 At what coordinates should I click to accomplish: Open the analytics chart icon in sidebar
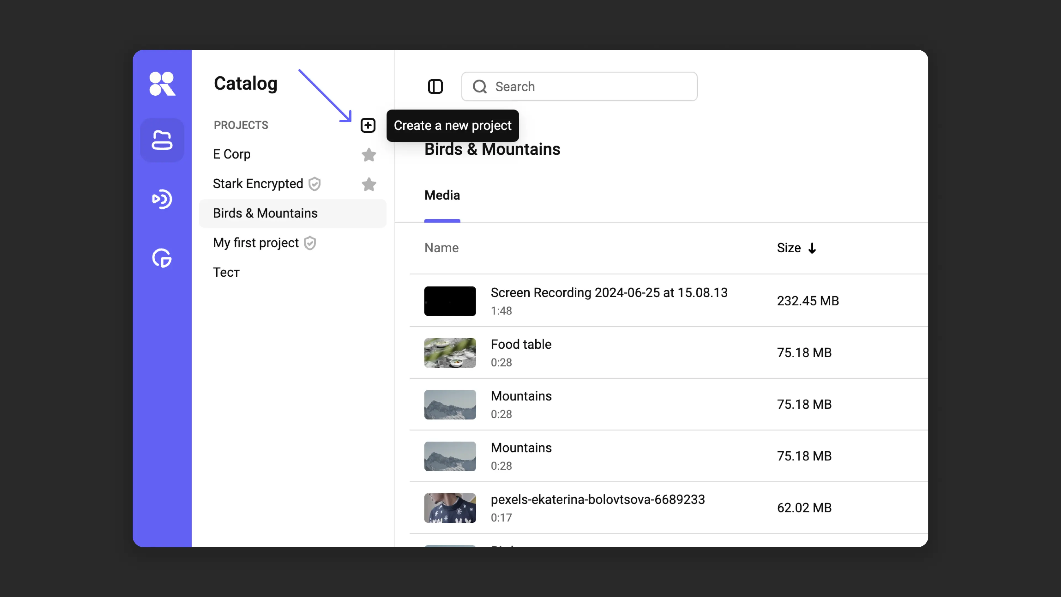(162, 258)
